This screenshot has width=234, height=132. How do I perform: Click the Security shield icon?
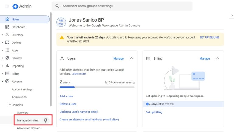(x=7, y=58)
